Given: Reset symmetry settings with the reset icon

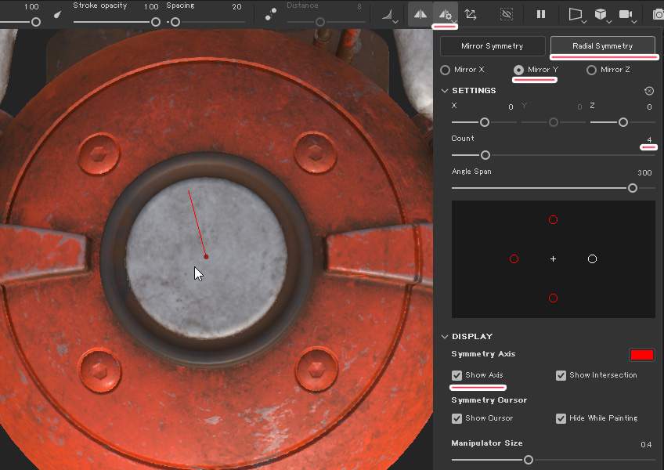Looking at the screenshot, I should point(648,91).
